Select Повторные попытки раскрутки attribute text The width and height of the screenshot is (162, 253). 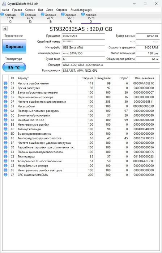pyautogui.click(x=39, y=111)
